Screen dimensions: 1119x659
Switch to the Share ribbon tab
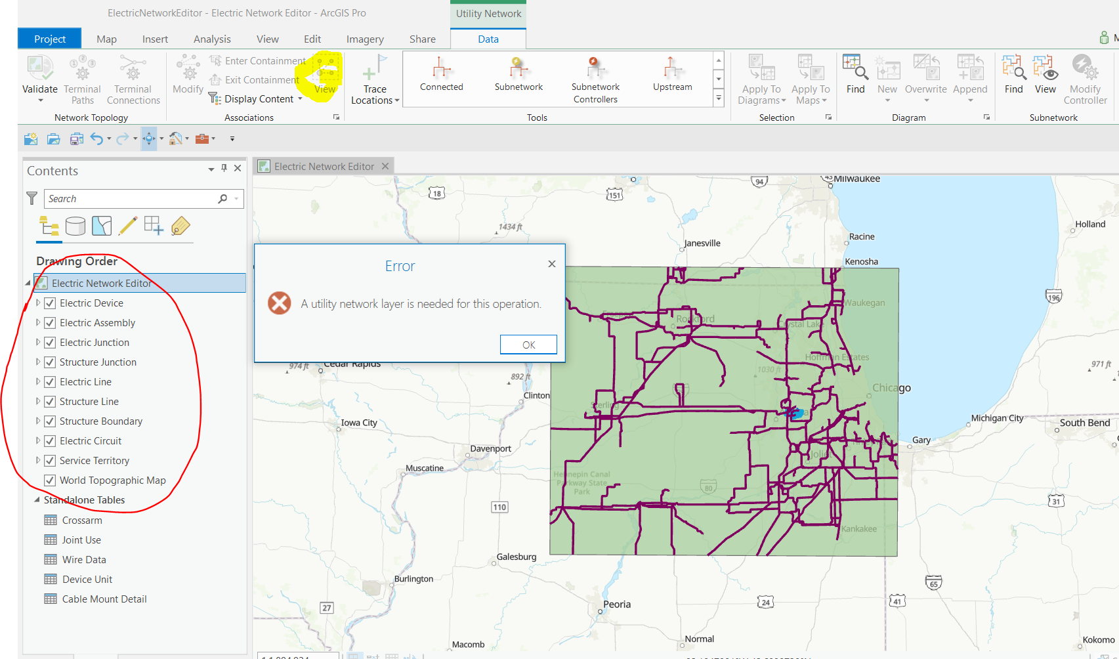tap(423, 39)
